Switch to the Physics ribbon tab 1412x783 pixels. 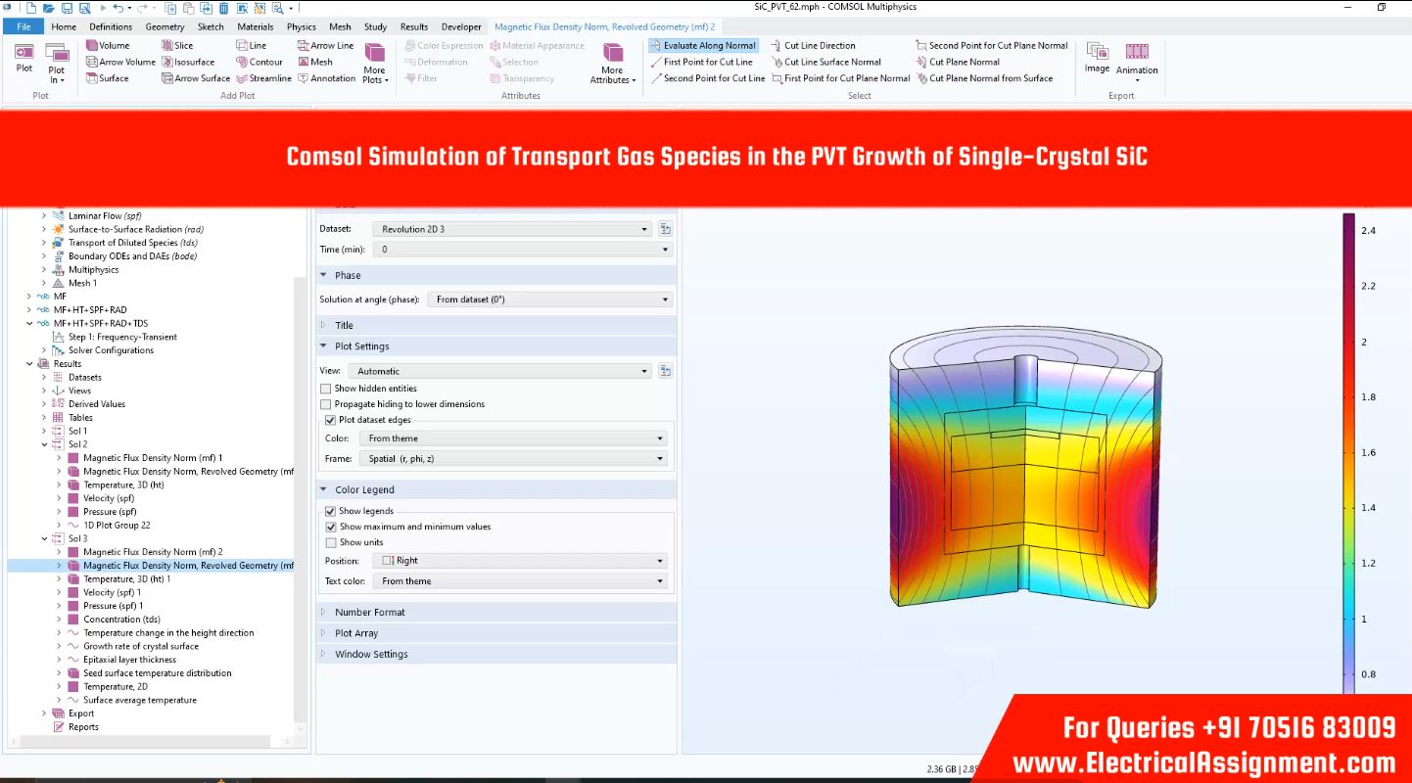click(301, 26)
